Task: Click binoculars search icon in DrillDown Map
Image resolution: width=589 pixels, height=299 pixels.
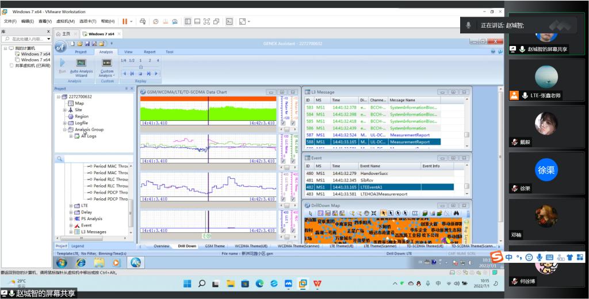Action: (x=456, y=213)
